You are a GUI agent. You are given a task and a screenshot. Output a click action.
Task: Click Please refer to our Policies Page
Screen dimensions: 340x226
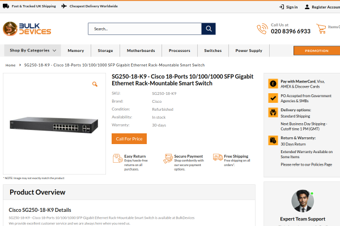coord(307,164)
